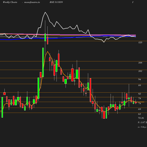Click the 101 price axis label

(x=140, y=71)
